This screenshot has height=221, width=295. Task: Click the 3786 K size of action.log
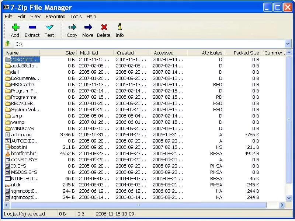click(67, 135)
